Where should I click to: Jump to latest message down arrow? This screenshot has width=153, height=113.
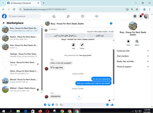pos(79,96)
